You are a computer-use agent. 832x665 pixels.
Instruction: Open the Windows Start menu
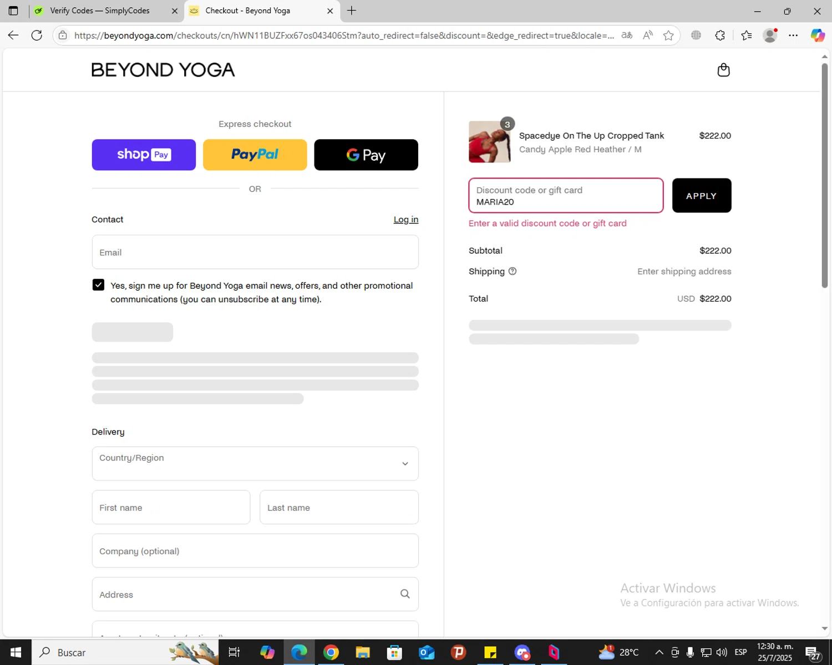coord(16,652)
